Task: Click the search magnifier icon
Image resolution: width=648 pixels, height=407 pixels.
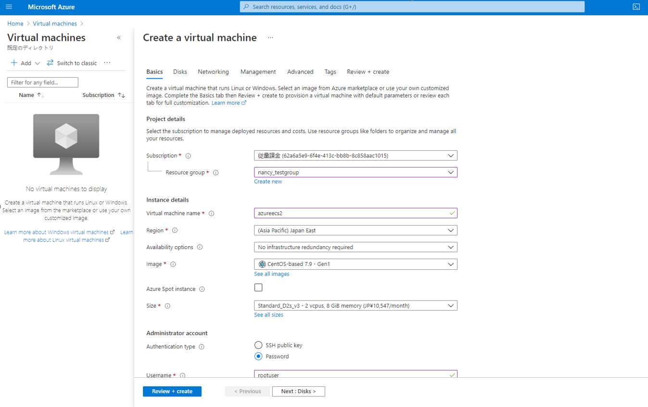Action: tap(246, 7)
